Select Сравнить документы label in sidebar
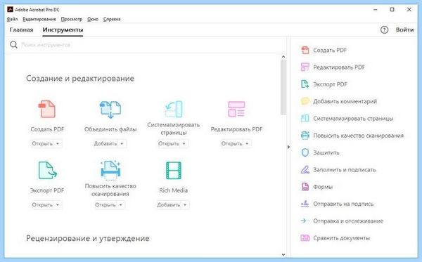Image resolution: width=422 pixels, height=262 pixels. 341,238
